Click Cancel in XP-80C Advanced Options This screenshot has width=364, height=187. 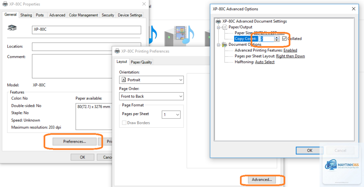coord(340,150)
